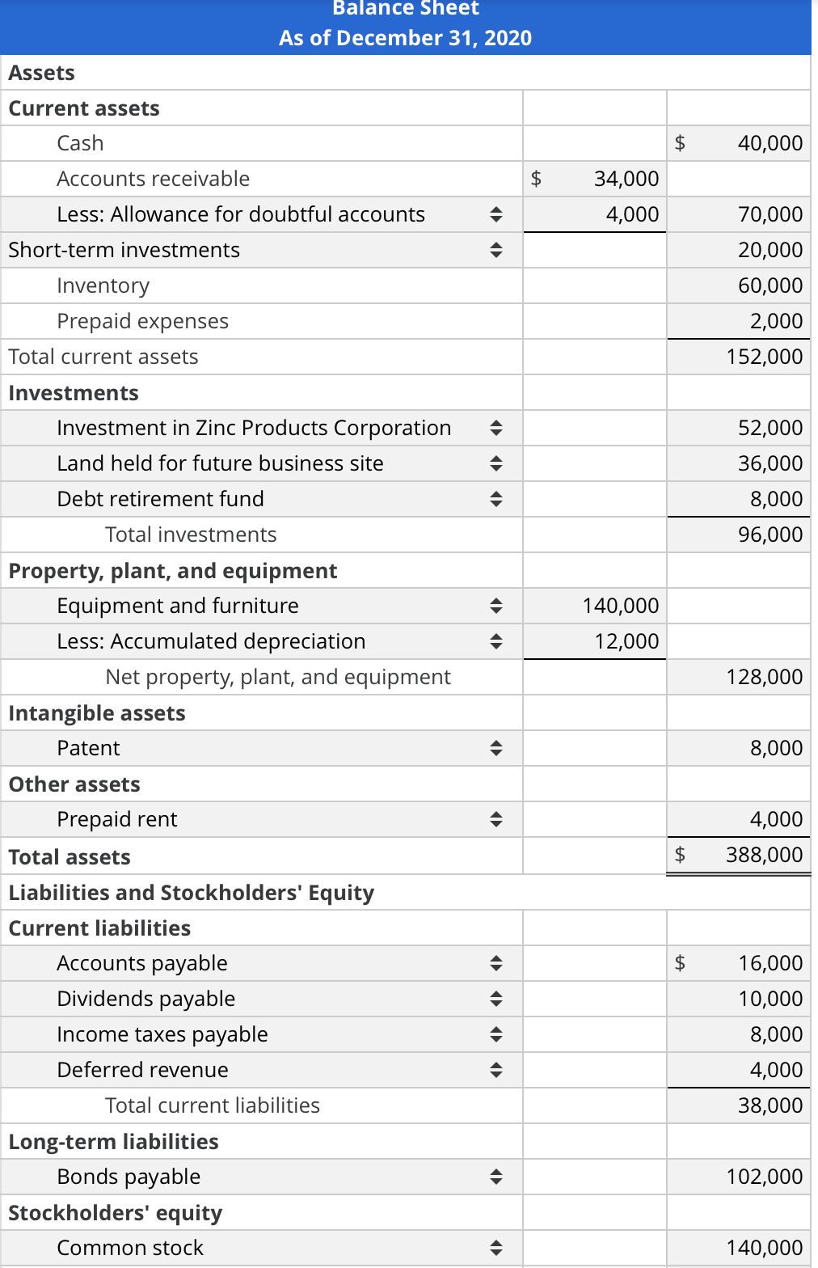Click the selector arrows next to Common stock
This screenshot has width=818, height=1268.
pos(495,1248)
